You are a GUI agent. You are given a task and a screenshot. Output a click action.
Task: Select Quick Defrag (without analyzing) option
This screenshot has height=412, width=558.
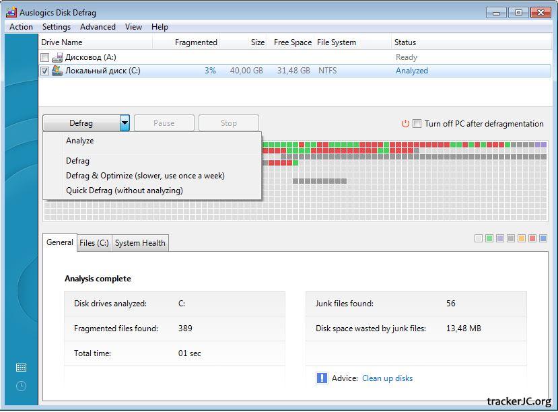124,191
